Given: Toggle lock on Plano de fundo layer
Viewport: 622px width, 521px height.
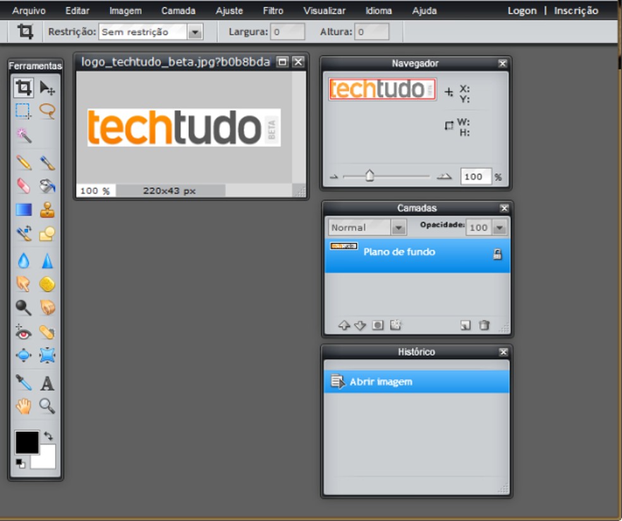Looking at the screenshot, I should pos(497,254).
